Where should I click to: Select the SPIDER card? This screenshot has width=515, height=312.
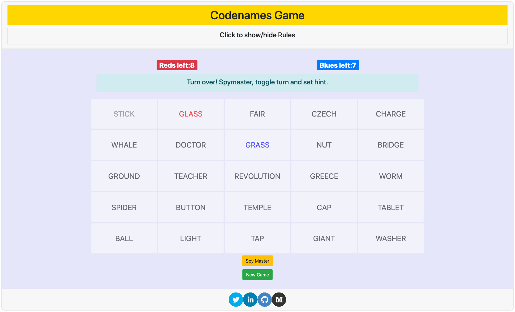pyautogui.click(x=124, y=208)
